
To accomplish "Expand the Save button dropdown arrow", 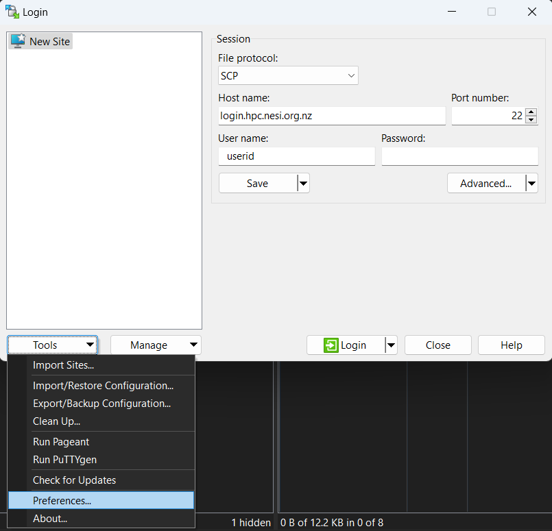I will (x=302, y=183).
